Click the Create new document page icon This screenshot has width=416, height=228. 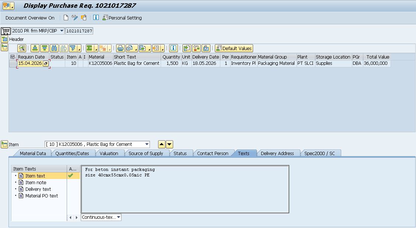point(66,18)
